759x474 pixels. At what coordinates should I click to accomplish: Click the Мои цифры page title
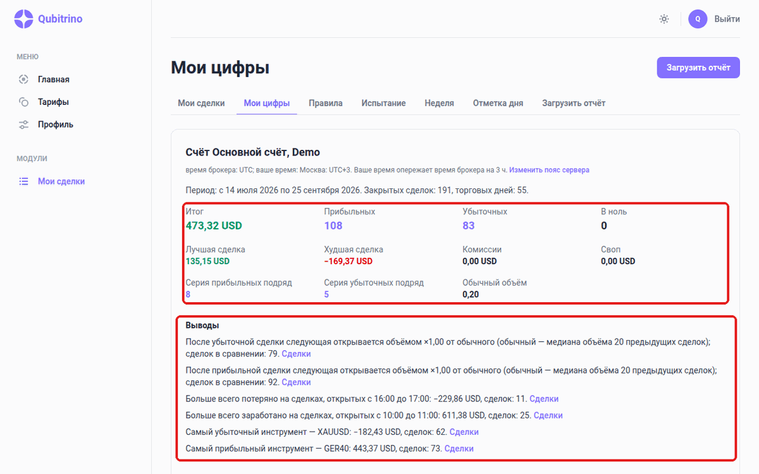(220, 68)
